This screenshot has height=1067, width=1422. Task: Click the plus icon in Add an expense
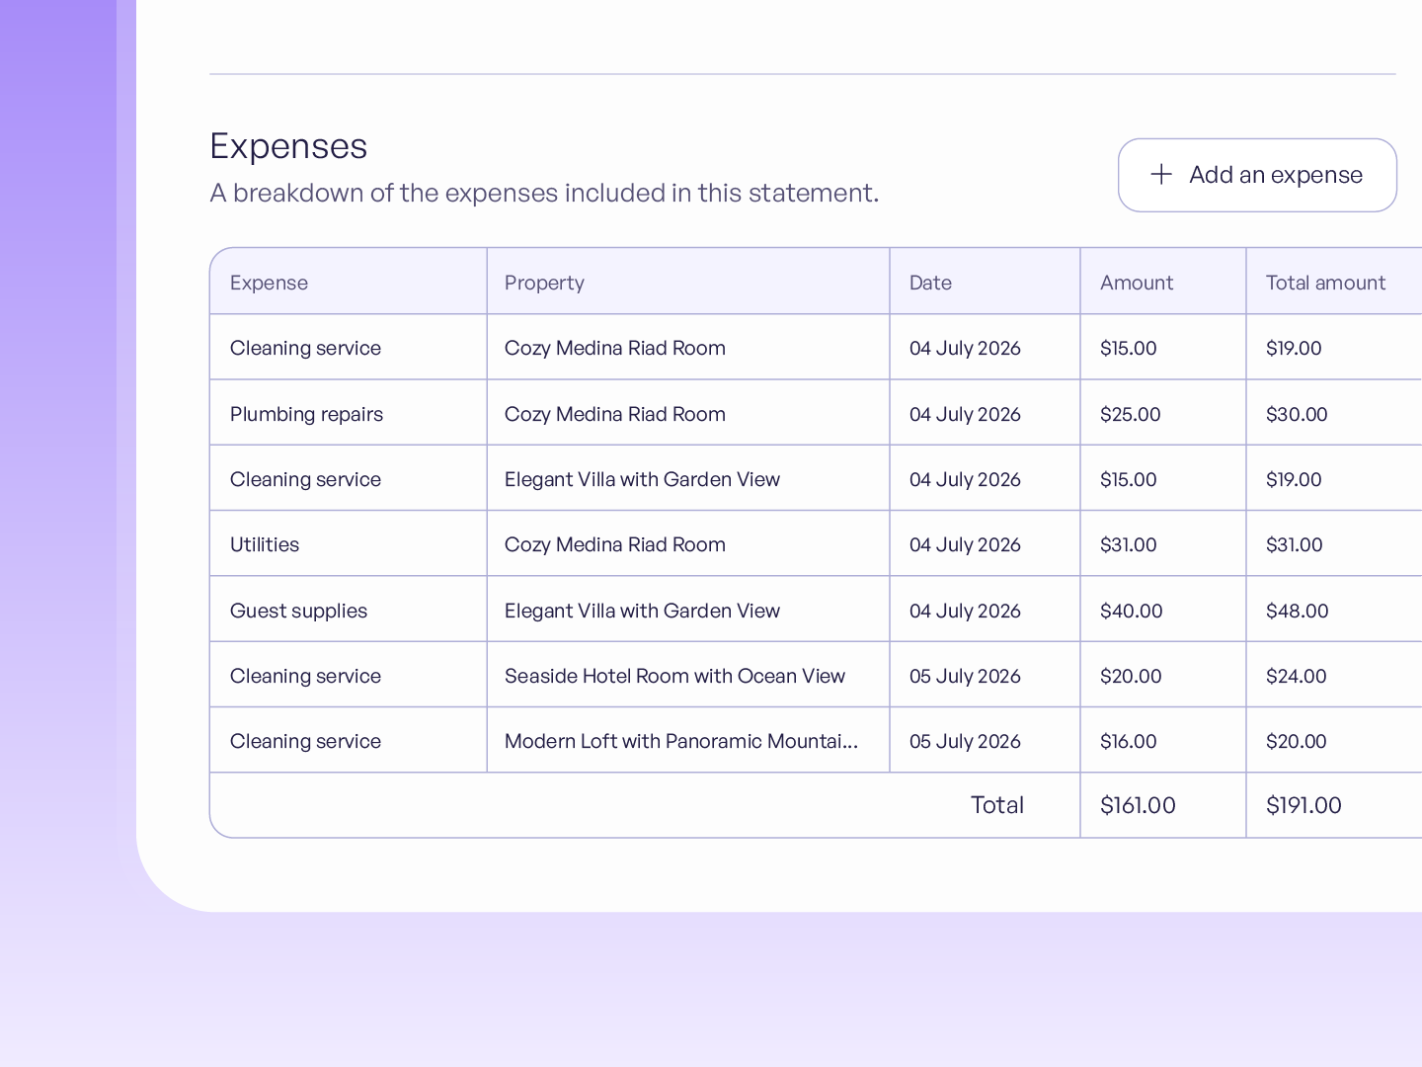click(1161, 175)
